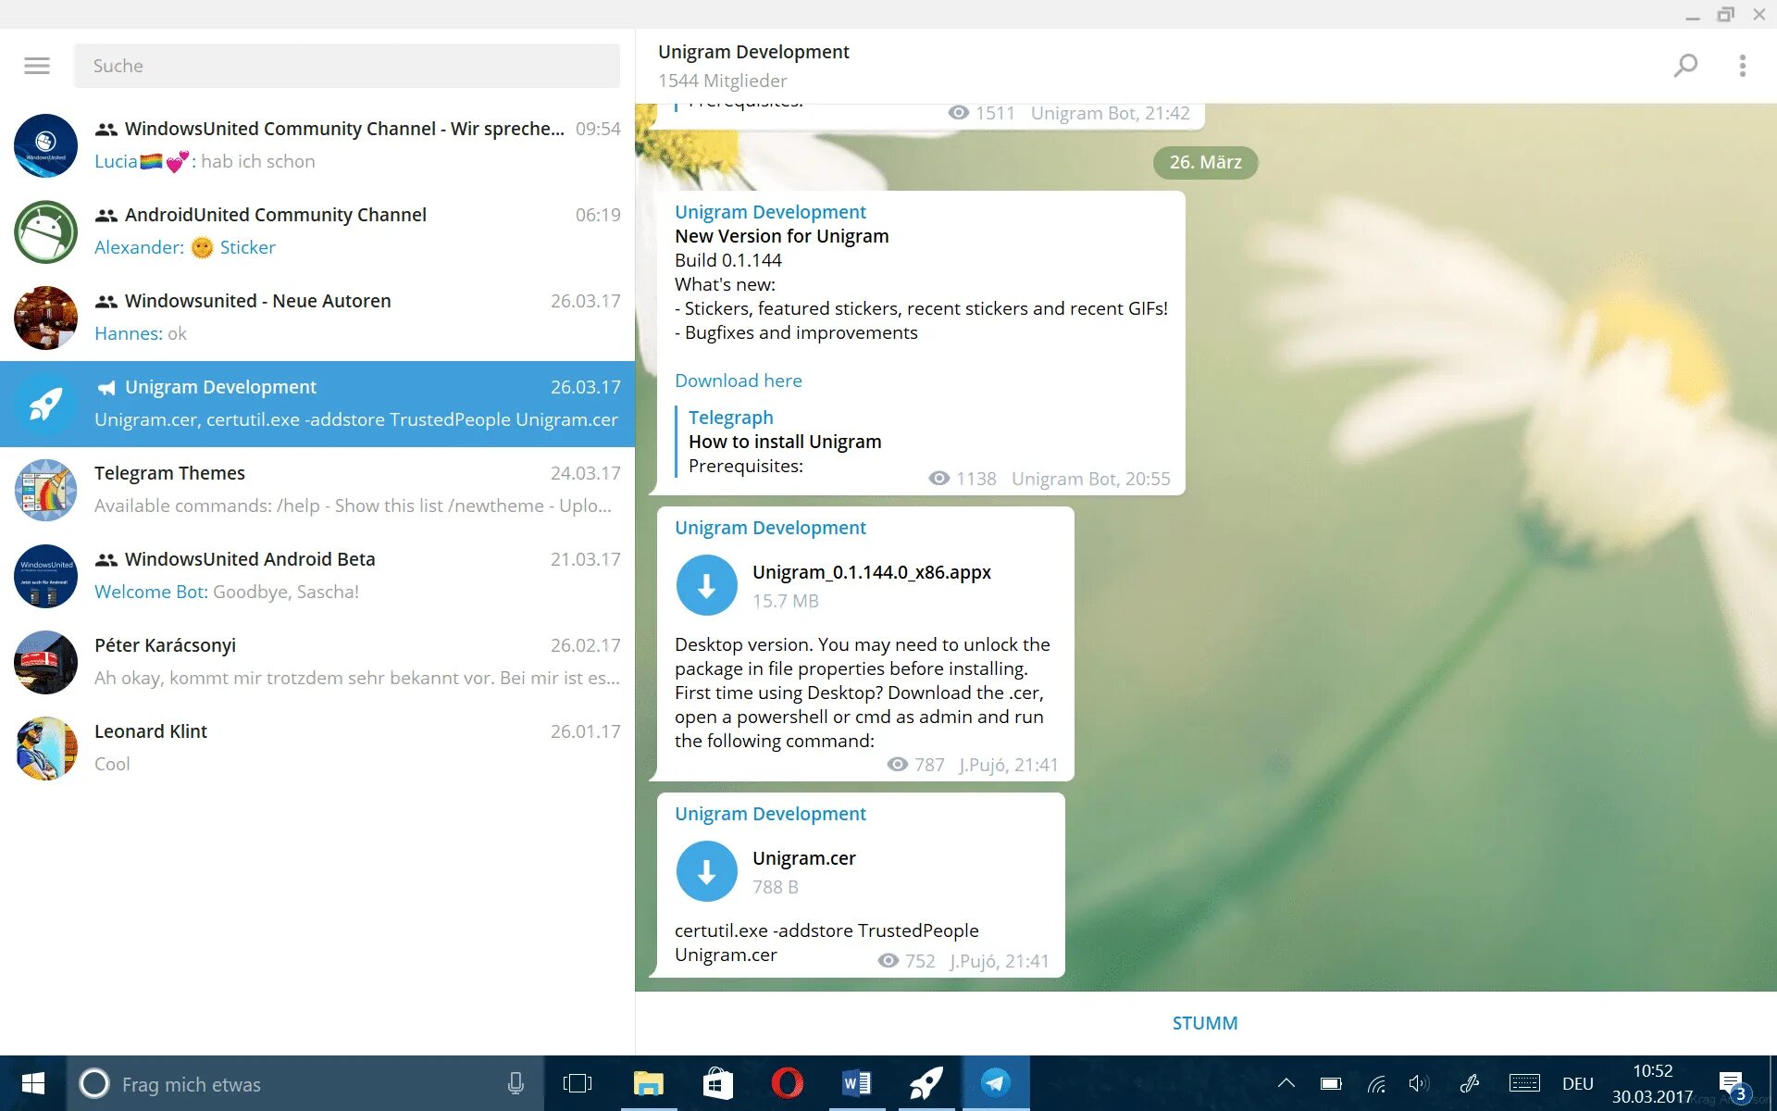Click the Unigram_0.1.144.0_x86.appx download icon
This screenshot has width=1777, height=1111.
pos(706,585)
